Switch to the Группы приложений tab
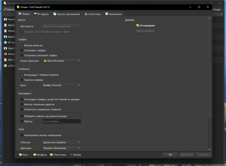Viewport: 226px width, 166px height. [66, 14]
